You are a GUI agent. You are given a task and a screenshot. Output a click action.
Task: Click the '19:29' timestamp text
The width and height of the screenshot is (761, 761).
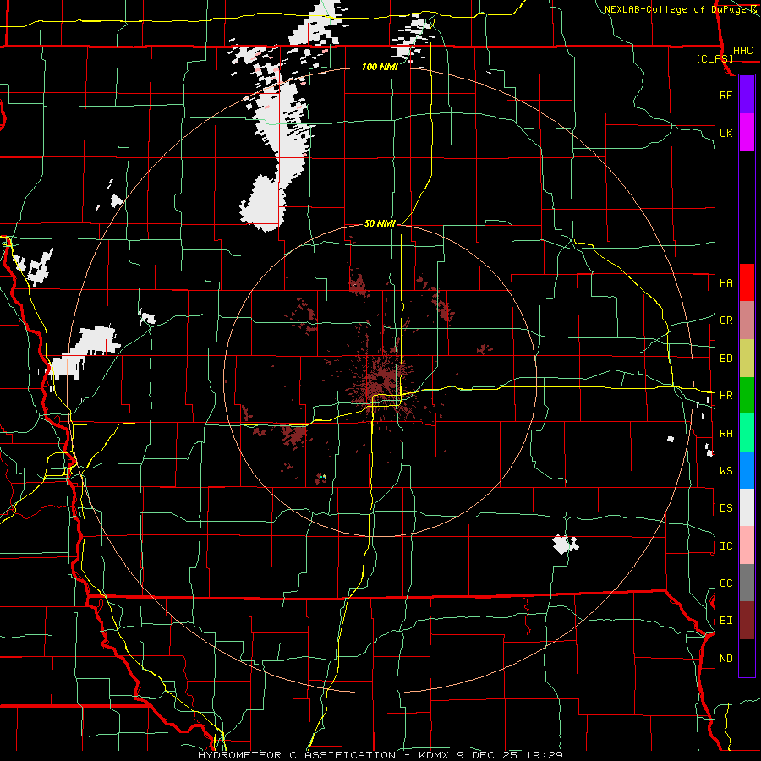point(545,755)
